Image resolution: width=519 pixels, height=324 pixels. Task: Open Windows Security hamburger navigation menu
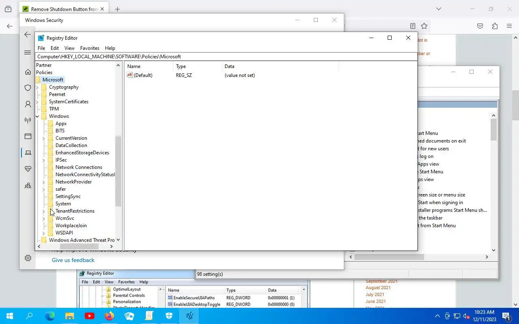[28, 52]
